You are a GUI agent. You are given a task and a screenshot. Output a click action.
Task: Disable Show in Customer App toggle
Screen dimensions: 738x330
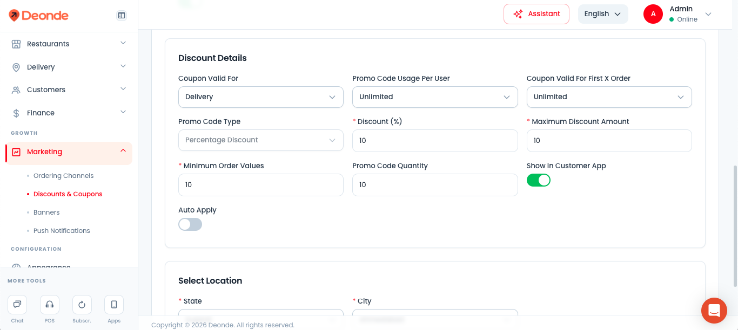539,180
